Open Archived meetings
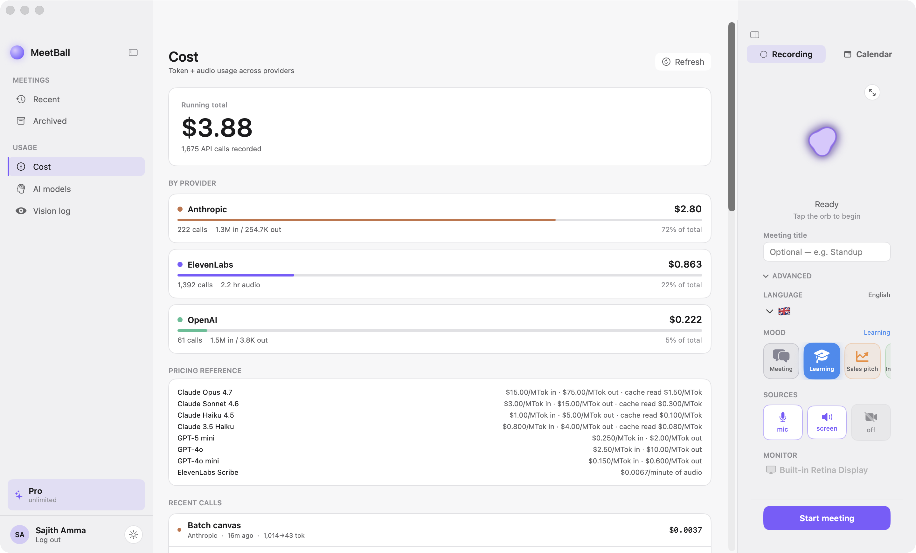This screenshot has height=553, width=916. pos(76,121)
